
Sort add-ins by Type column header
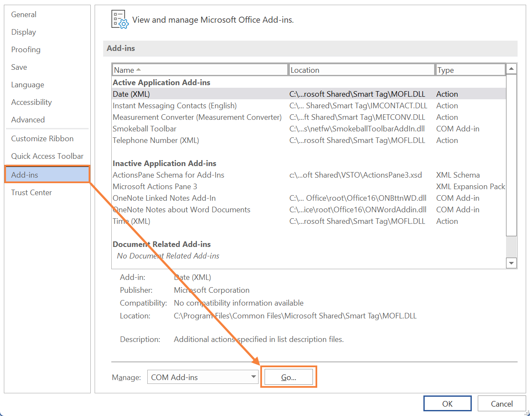pyautogui.click(x=470, y=70)
